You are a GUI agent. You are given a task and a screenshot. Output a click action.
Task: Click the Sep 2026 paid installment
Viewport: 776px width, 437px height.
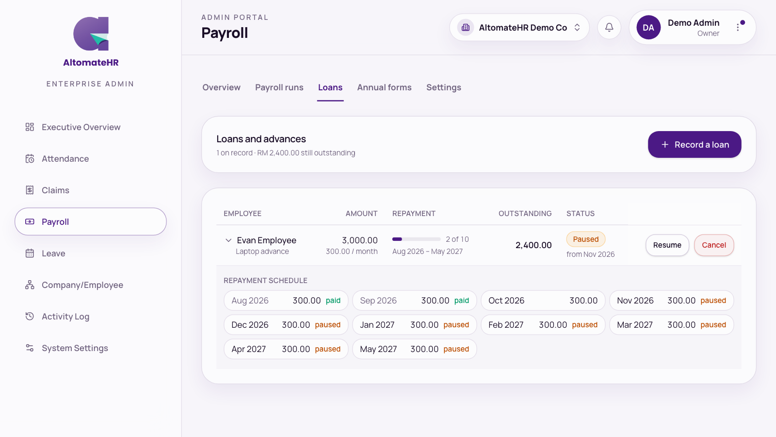coord(415,301)
